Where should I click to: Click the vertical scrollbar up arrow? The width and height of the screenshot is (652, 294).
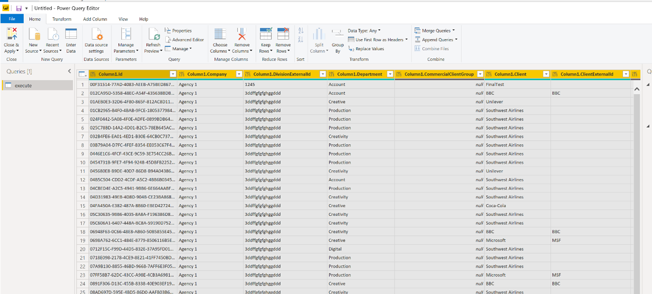click(x=637, y=88)
